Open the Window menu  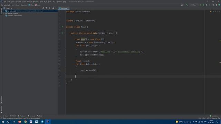tap(59, 2)
